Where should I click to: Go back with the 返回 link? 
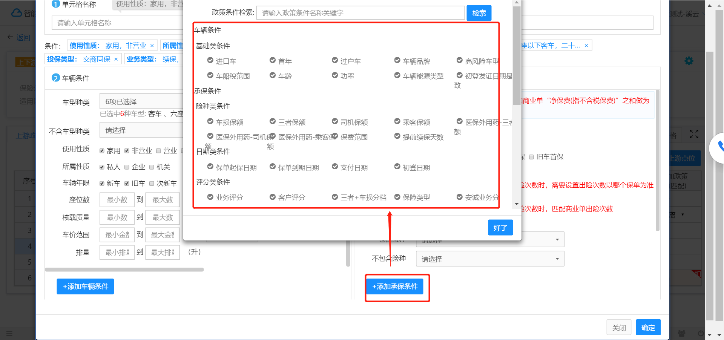(x=19, y=37)
